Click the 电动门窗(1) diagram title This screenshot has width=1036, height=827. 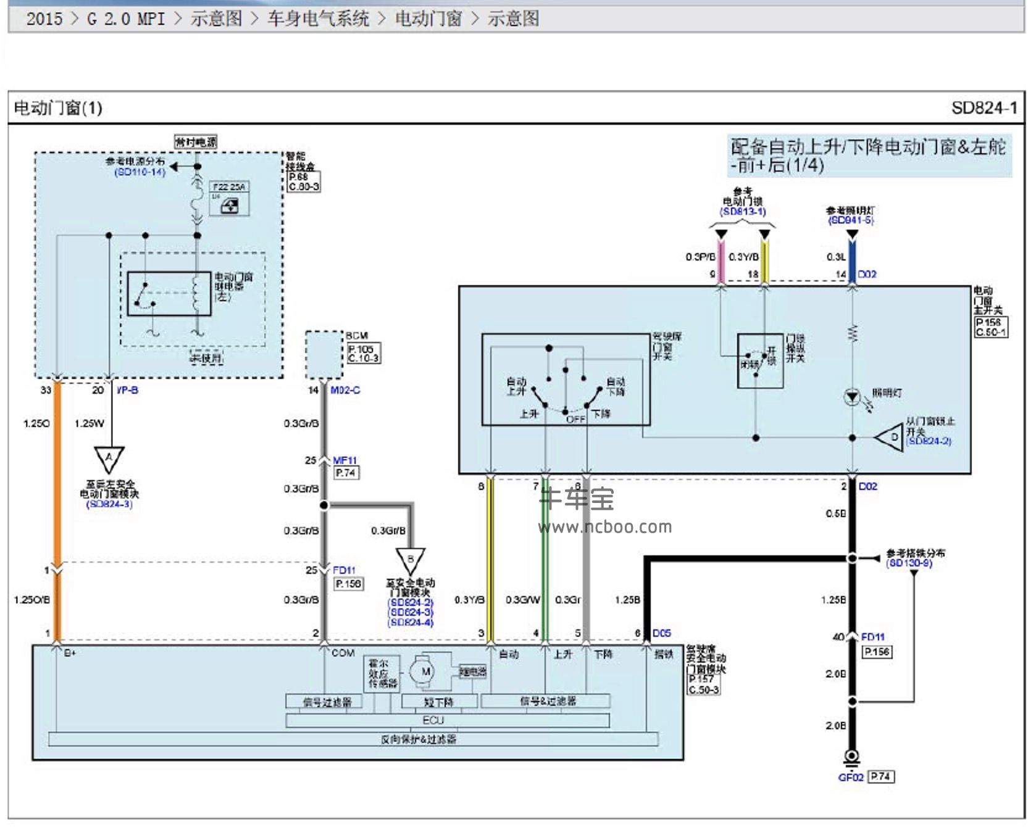(x=58, y=109)
